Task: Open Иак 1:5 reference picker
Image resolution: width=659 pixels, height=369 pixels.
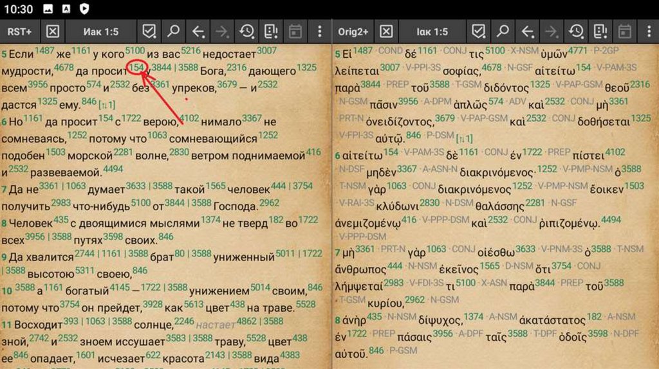Action: click(x=100, y=32)
